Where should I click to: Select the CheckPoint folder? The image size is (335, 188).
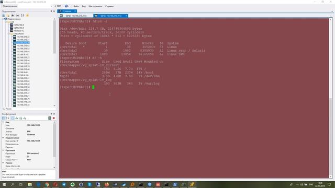(18, 33)
